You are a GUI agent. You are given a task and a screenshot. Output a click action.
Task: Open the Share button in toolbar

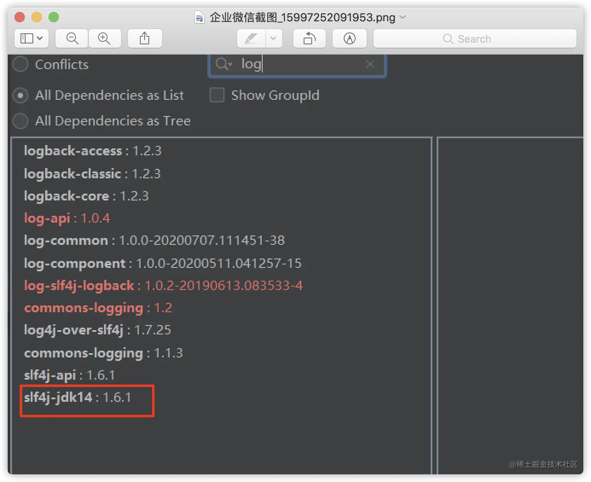tap(145, 38)
